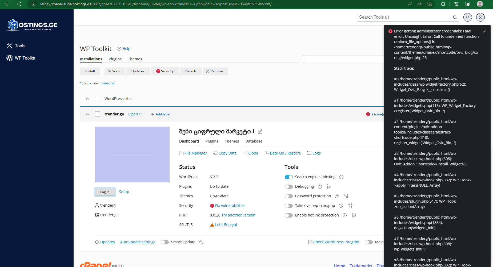Click the Remove button
The image size is (493, 267).
[215, 71]
